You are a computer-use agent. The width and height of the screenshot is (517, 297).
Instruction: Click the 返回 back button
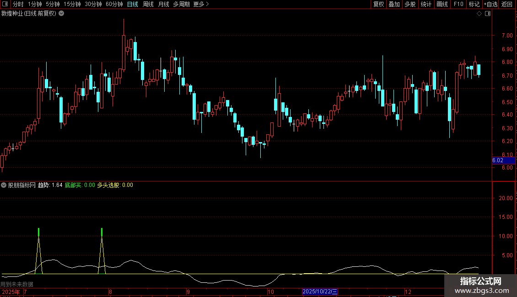click(x=507, y=4)
